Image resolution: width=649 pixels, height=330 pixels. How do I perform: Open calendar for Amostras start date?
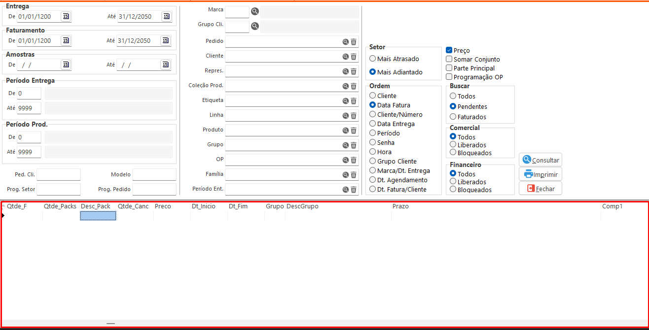(x=66, y=65)
